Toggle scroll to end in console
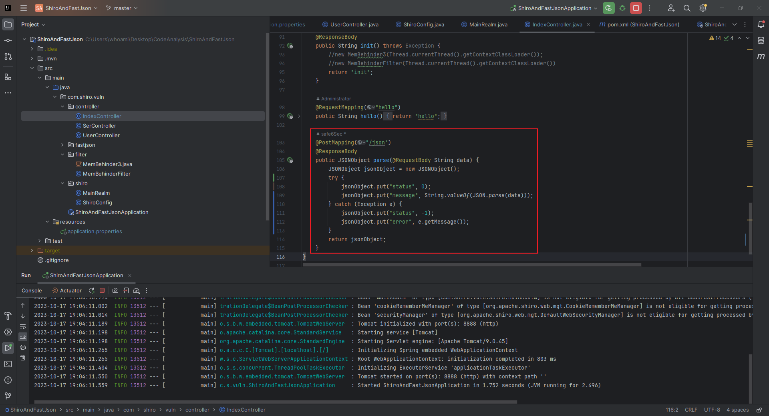Screen dimensions: 769x416 click(23, 337)
